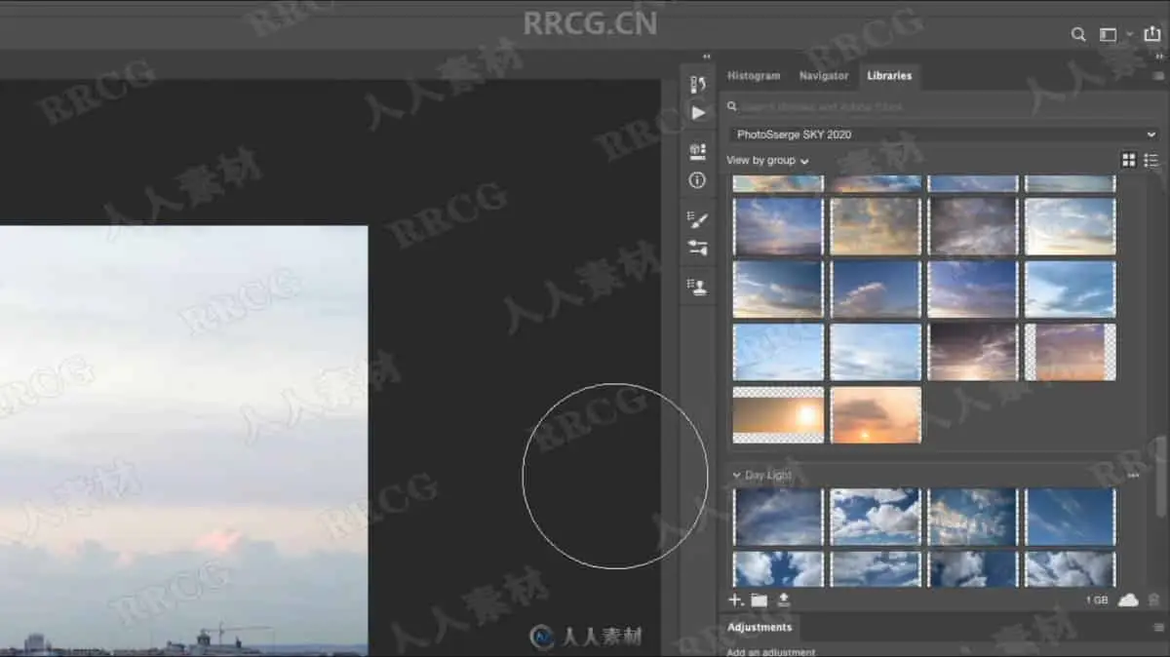The image size is (1170, 657).
Task: Click the plus add elements icon
Action: 735,600
